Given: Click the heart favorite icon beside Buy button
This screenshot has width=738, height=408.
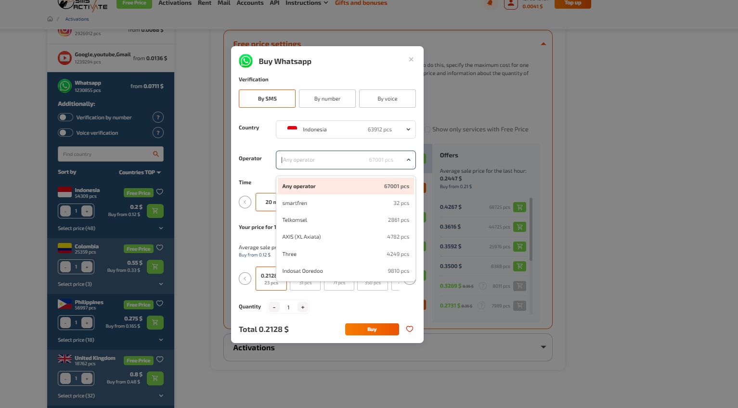Looking at the screenshot, I should pyautogui.click(x=410, y=329).
